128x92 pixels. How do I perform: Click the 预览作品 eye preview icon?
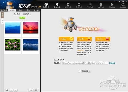click(90, 4)
